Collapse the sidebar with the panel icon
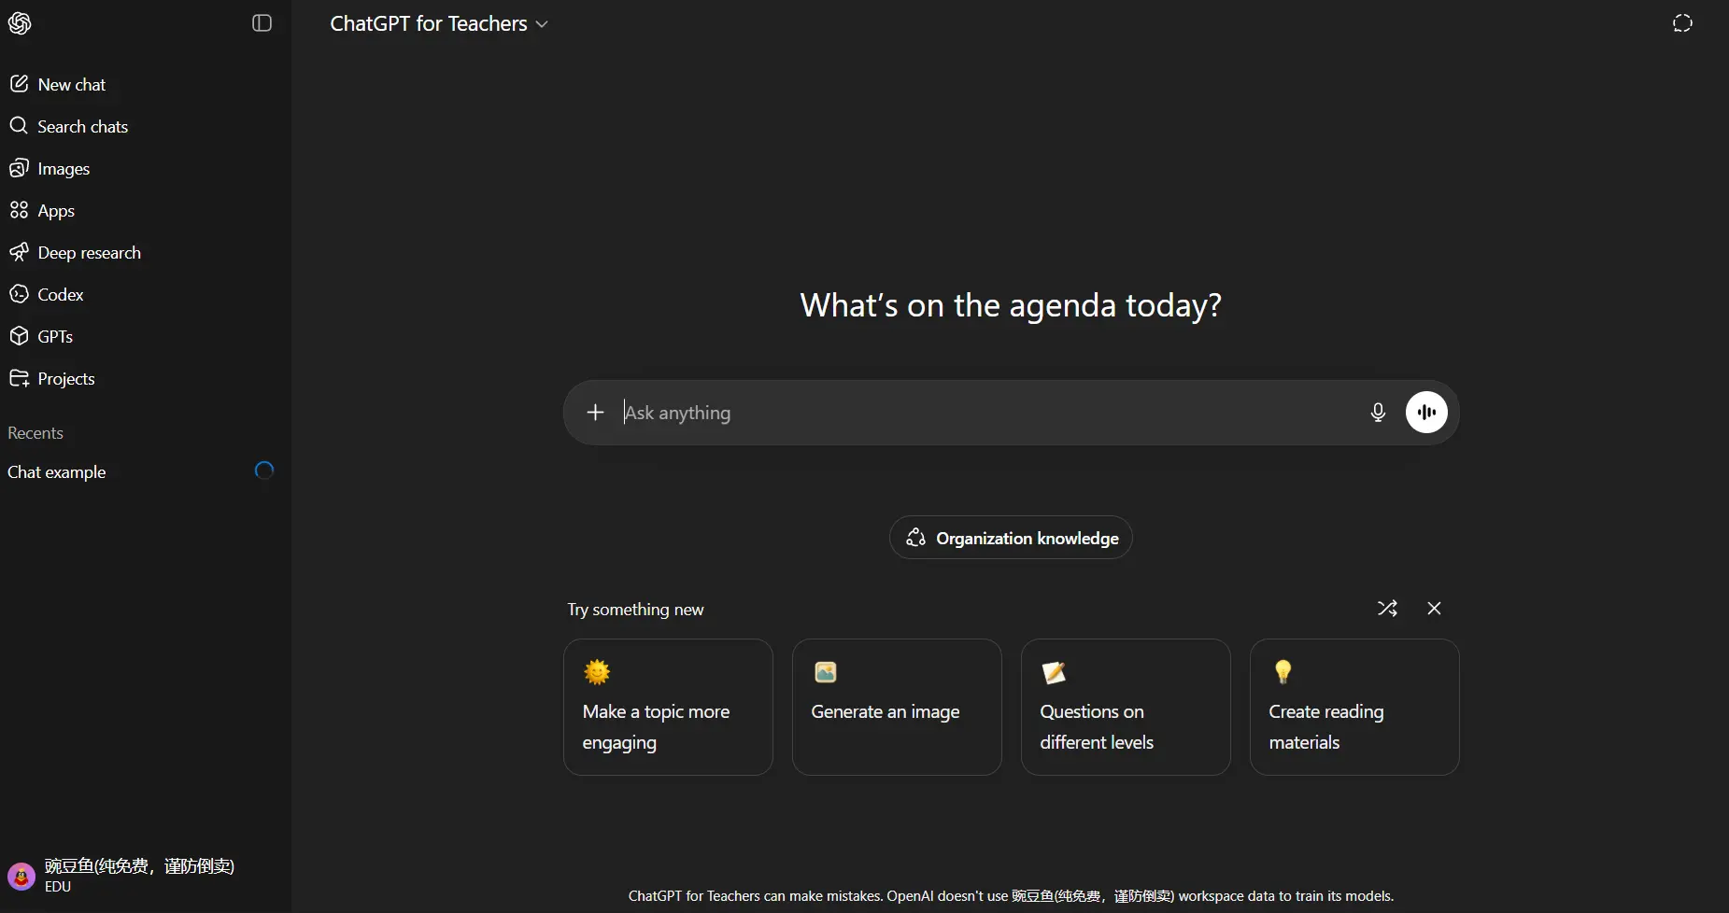The width and height of the screenshot is (1729, 913). pyautogui.click(x=262, y=23)
